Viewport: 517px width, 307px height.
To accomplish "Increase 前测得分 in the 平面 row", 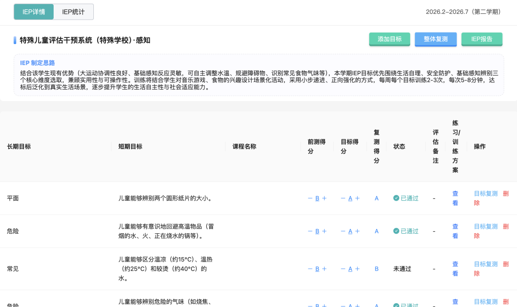I will point(325,198).
